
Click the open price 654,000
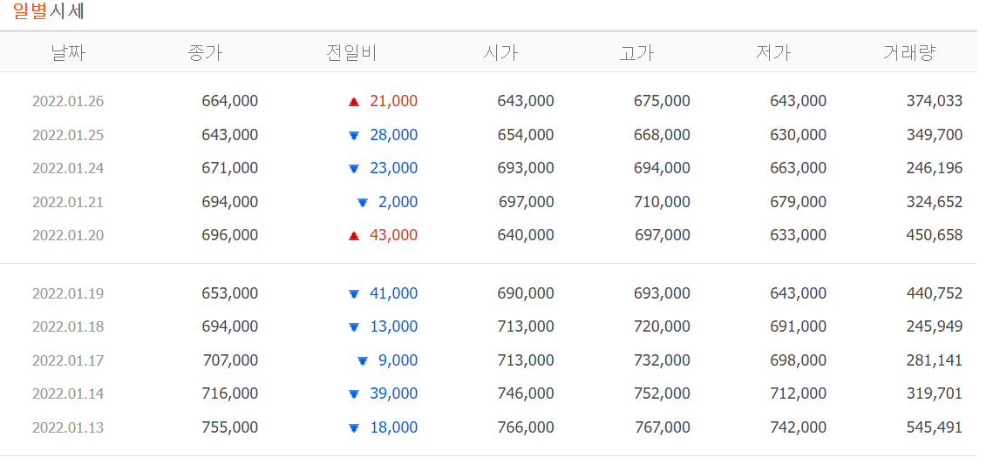[526, 135]
